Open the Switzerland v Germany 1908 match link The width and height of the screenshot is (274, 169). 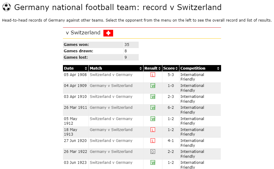[x=111, y=75]
